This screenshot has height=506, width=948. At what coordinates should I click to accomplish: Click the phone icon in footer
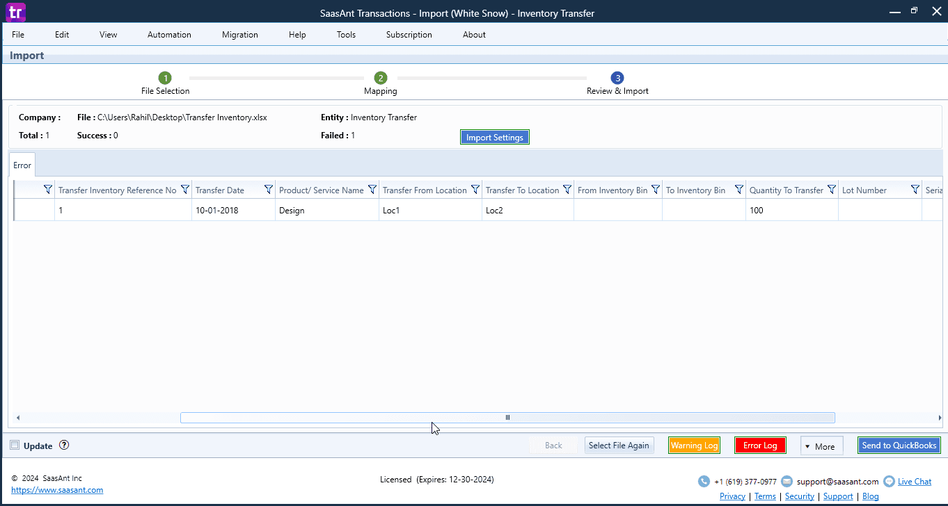pyautogui.click(x=704, y=481)
